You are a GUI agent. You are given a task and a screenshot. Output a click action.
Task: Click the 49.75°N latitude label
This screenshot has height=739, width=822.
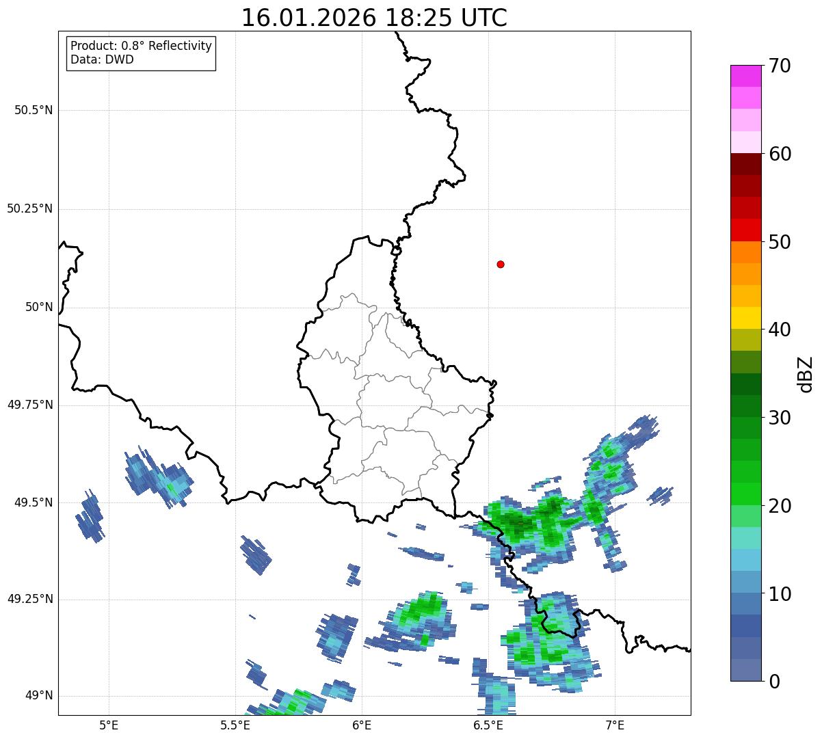[30, 405]
